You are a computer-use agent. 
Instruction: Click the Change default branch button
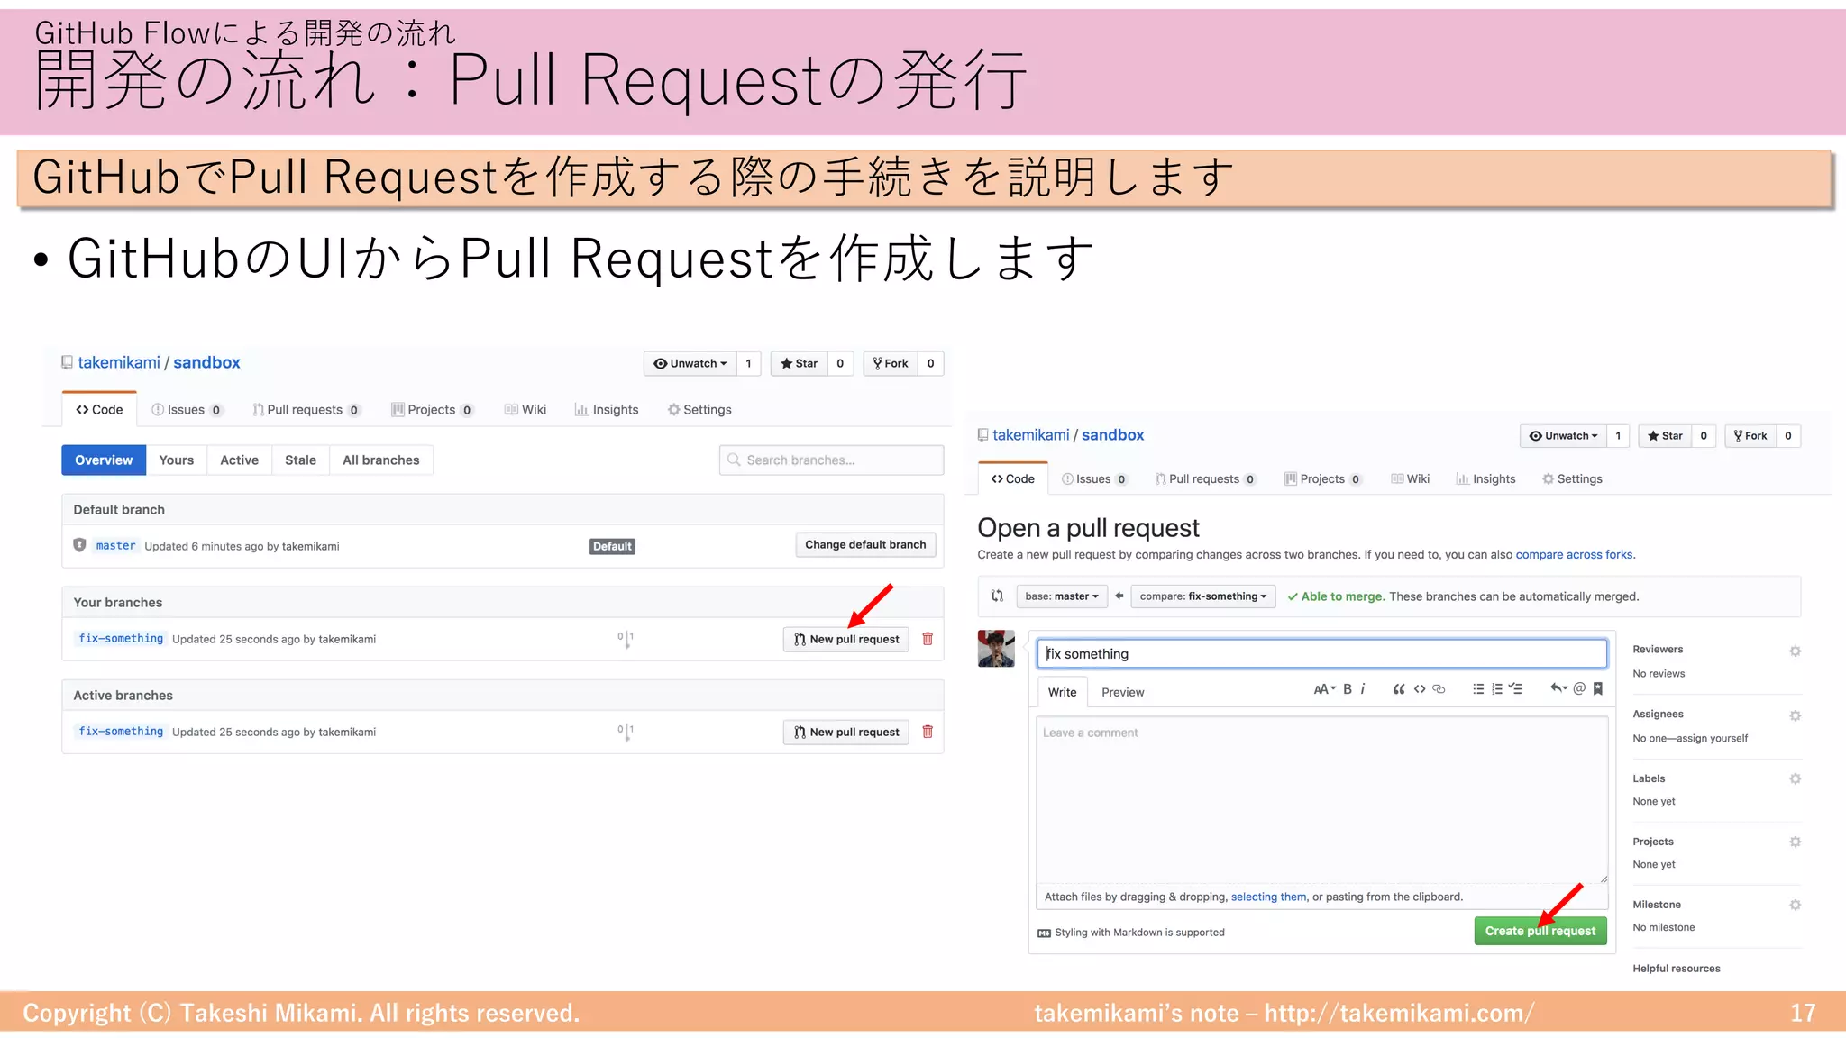(865, 544)
